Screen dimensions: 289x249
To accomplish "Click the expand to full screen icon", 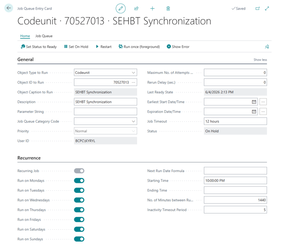I will point(267,9).
